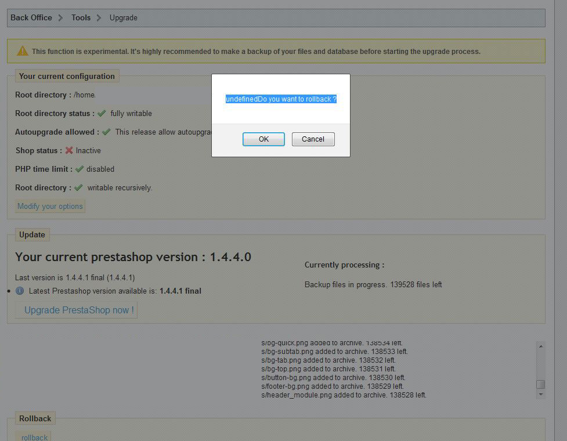Click log line s/bg-tab.png added to archive
Image resolution: width=567 pixels, height=441 pixels.
click(x=328, y=360)
